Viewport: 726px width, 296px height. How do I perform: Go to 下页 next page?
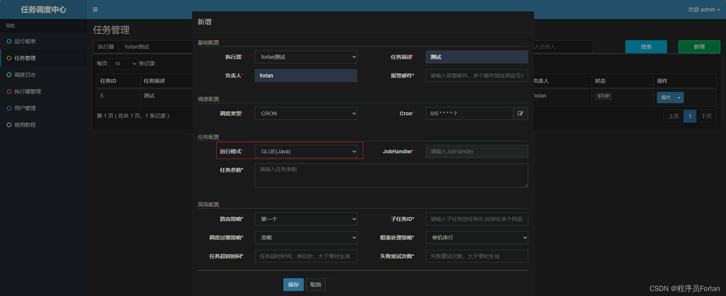pyautogui.click(x=706, y=116)
